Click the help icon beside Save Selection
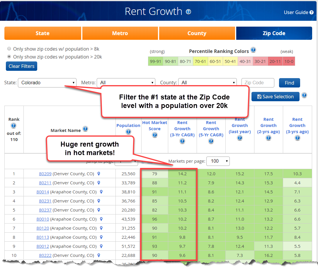The height and width of the screenshot is (268, 318). coord(304,95)
